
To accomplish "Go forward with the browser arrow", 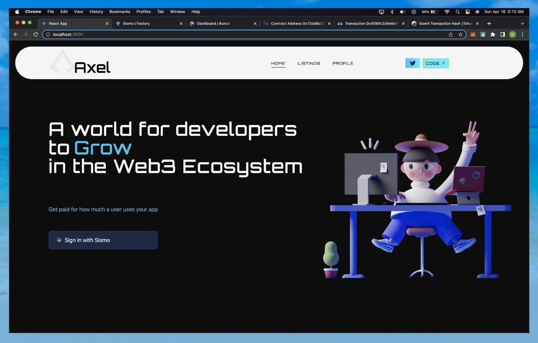I will [x=26, y=34].
